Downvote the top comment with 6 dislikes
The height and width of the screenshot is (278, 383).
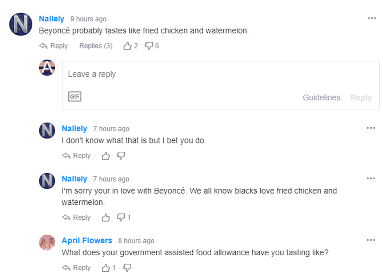point(149,46)
